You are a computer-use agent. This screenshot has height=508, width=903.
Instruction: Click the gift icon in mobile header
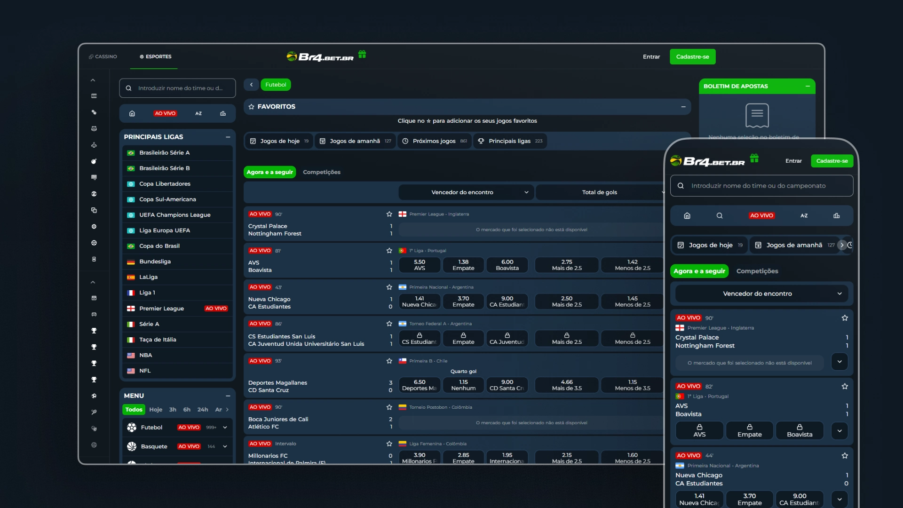(x=754, y=159)
